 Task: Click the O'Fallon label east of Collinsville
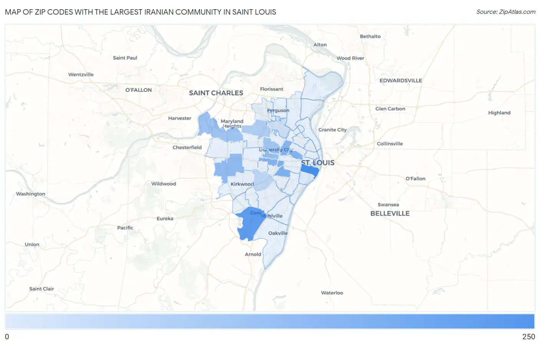pyautogui.click(x=416, y=179)
